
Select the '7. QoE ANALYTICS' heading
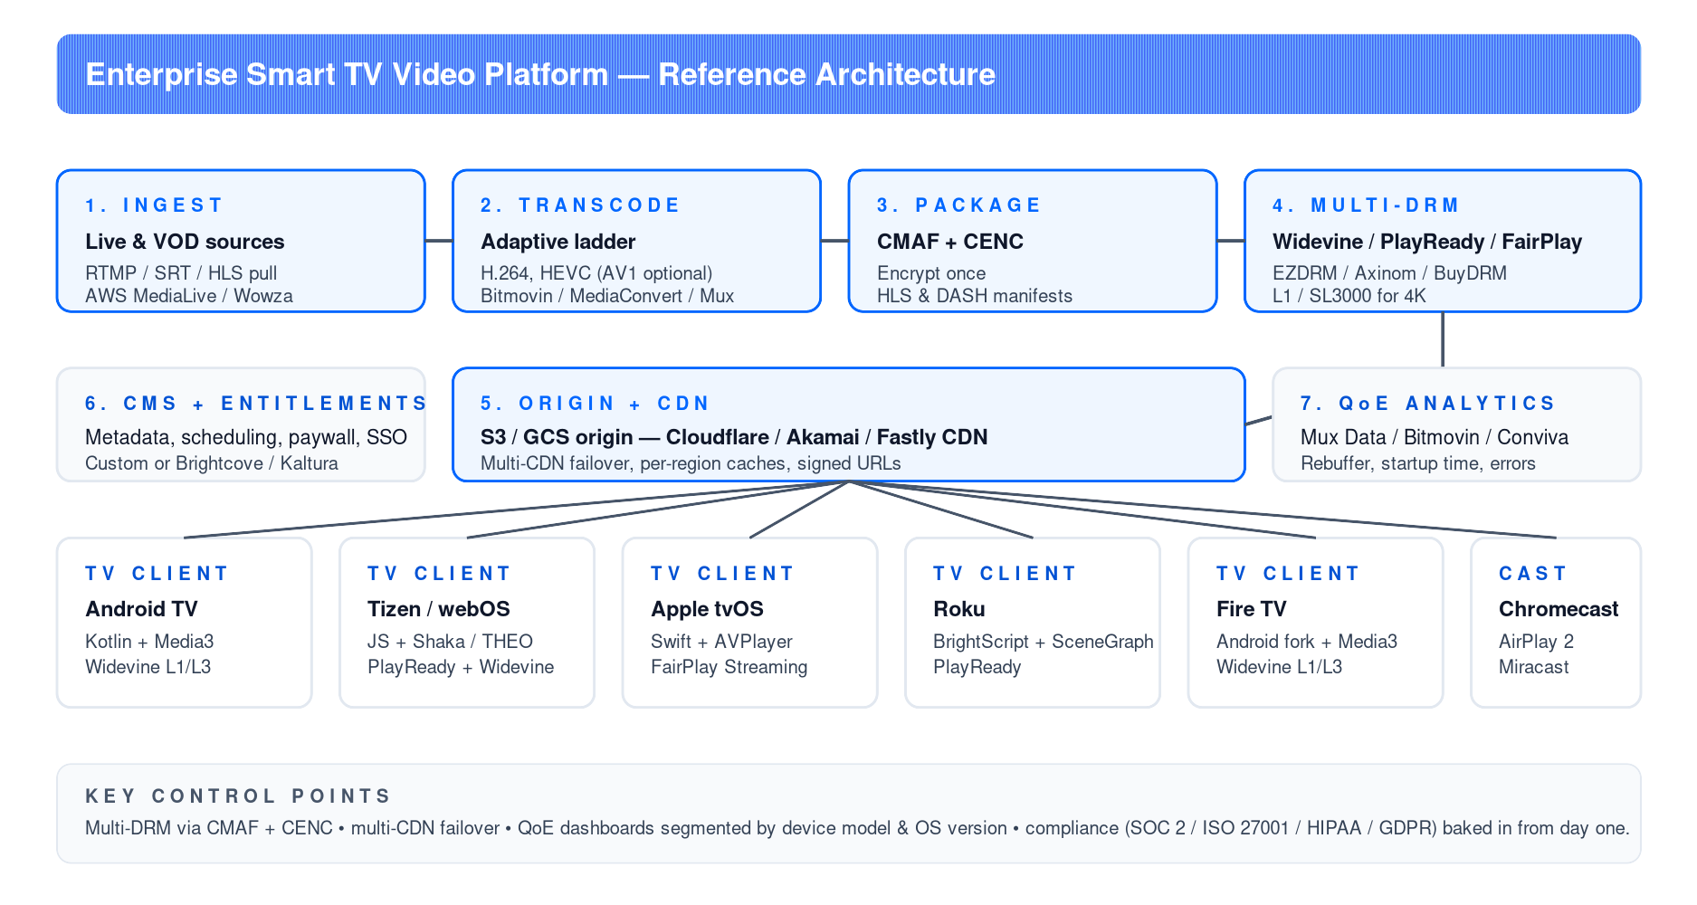click(x=1428, y=404)
